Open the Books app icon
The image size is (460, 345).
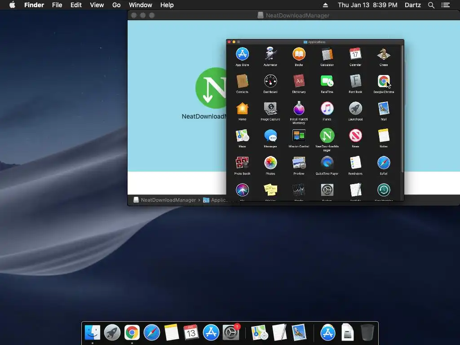click(x=299, y=54)
